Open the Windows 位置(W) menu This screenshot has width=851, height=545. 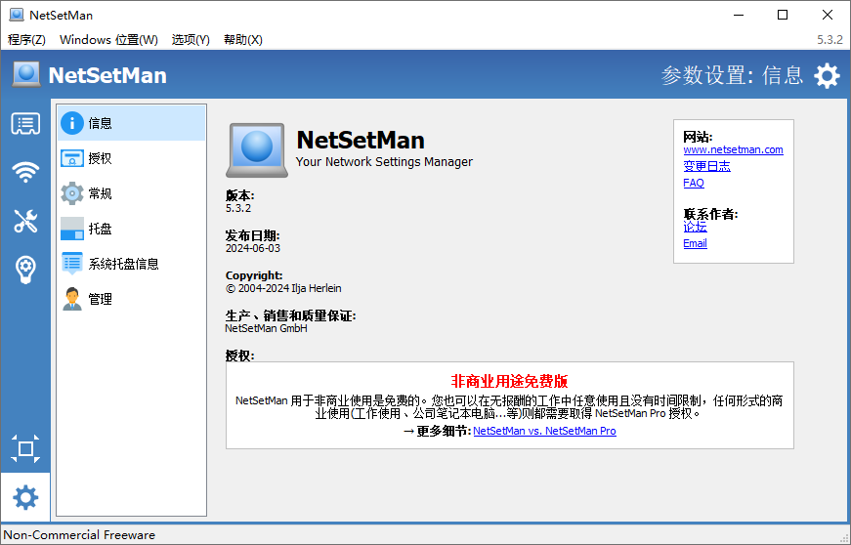click(x=108, y=40)
